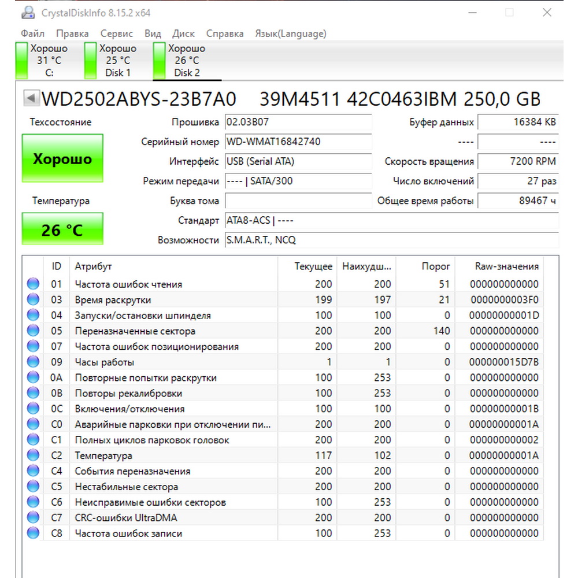Click status orb for attribute C1 load cycles
Image resolution: width=578 pixels, height=578 pixels.
click(x=33, y=439)
